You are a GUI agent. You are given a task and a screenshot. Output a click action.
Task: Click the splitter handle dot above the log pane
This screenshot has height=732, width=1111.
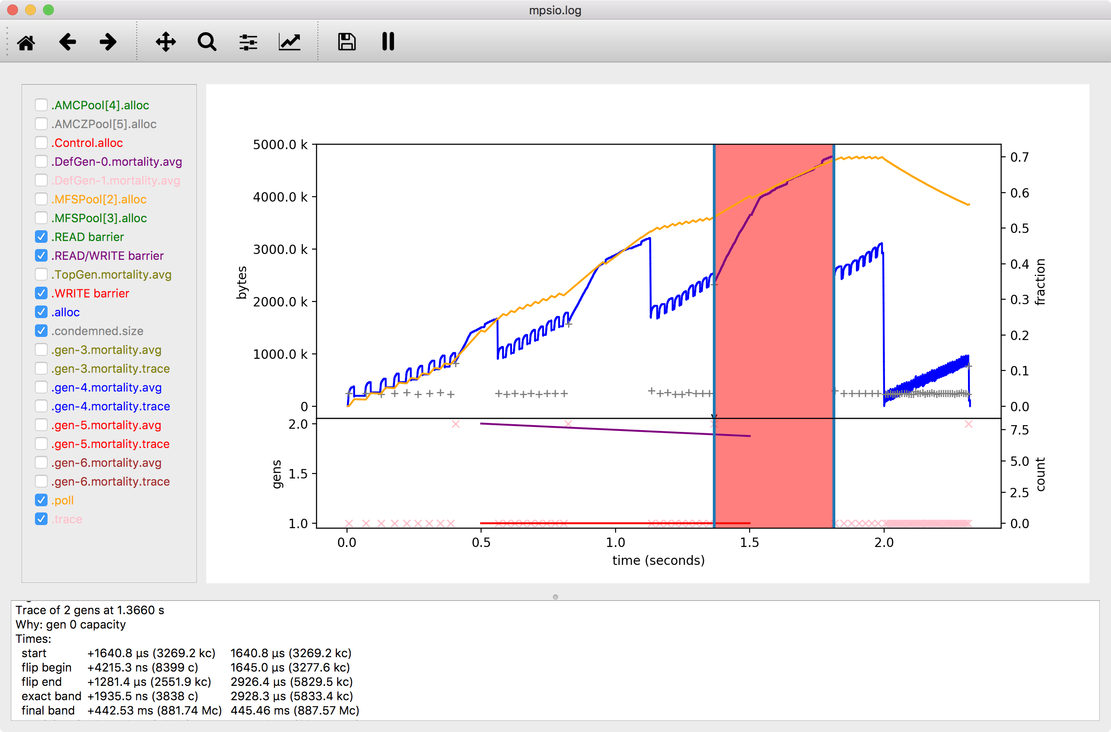click(x=555, y=597)
